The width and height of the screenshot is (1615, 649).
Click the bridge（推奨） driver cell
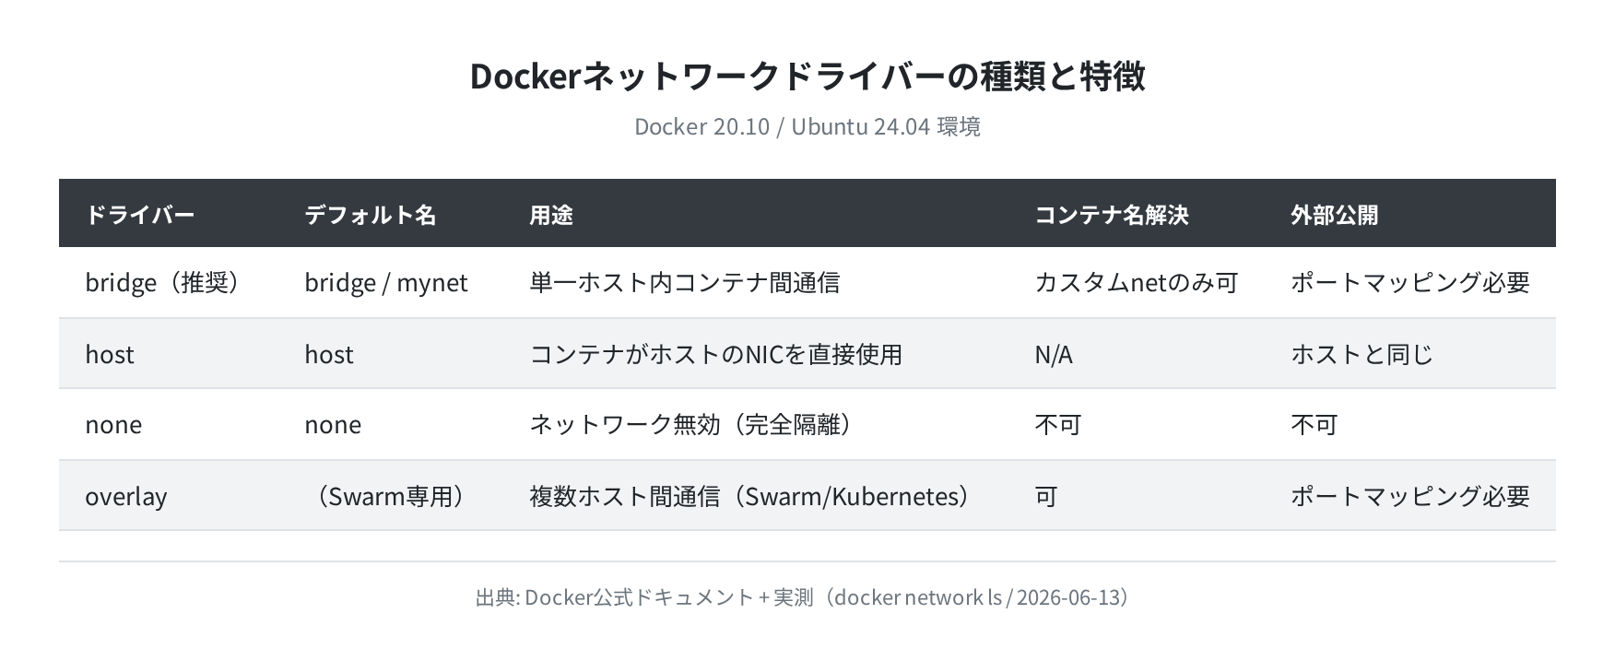(x=164, y=282)
